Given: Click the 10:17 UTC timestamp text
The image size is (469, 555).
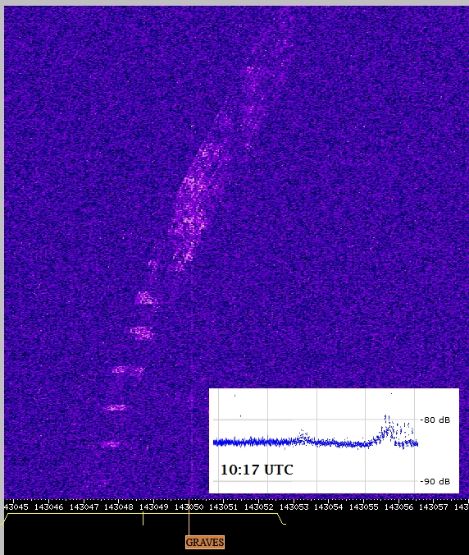Looking at the screenshot, I should 257,470.
